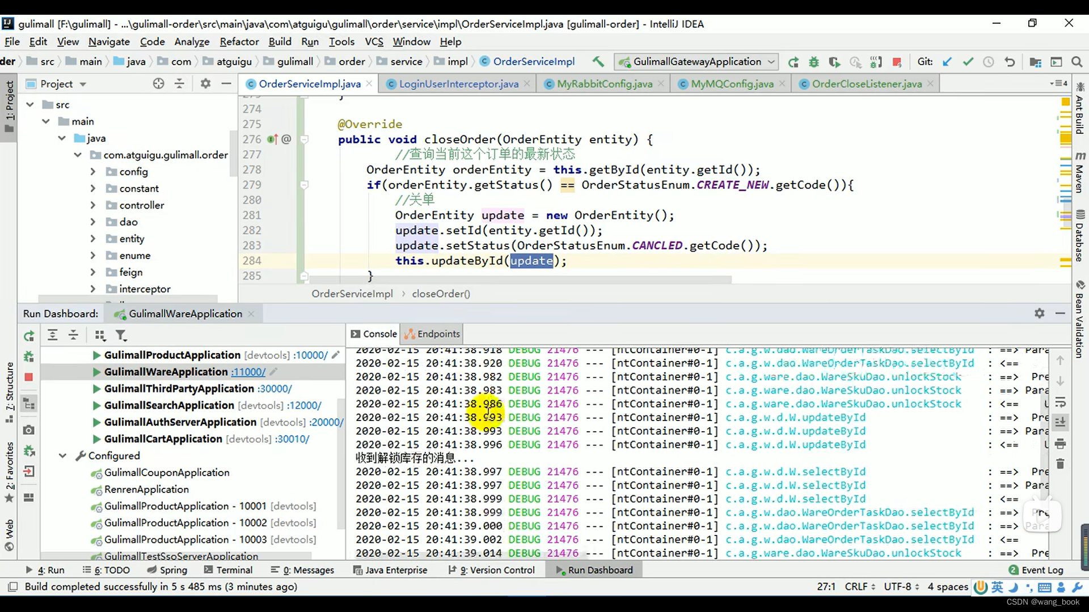
Task: Click the filter log output icon
Action: [x=121, y=335]
